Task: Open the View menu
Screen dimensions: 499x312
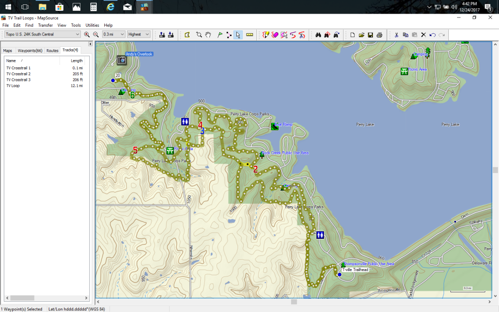Action: (62, 25)
